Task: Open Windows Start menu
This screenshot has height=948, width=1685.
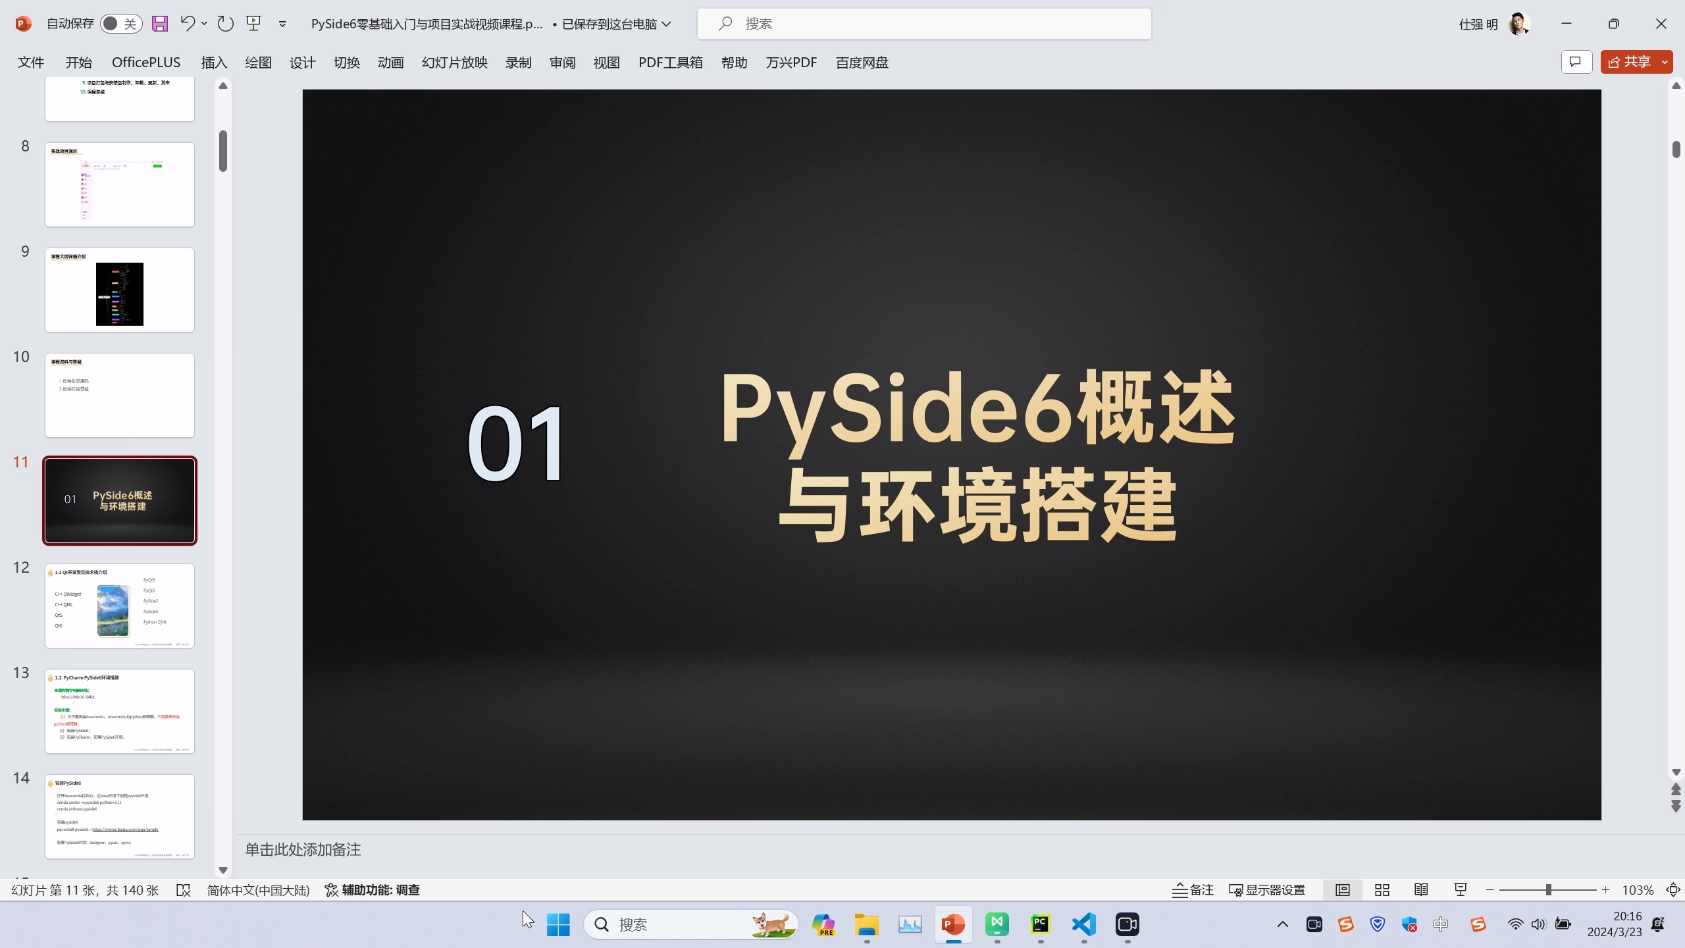Action: coord(558,924)
